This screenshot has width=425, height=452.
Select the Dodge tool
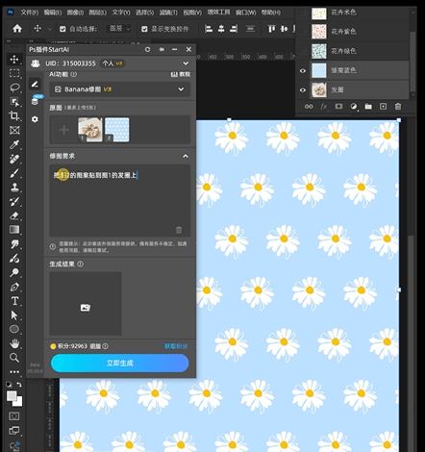click(14, 272)
